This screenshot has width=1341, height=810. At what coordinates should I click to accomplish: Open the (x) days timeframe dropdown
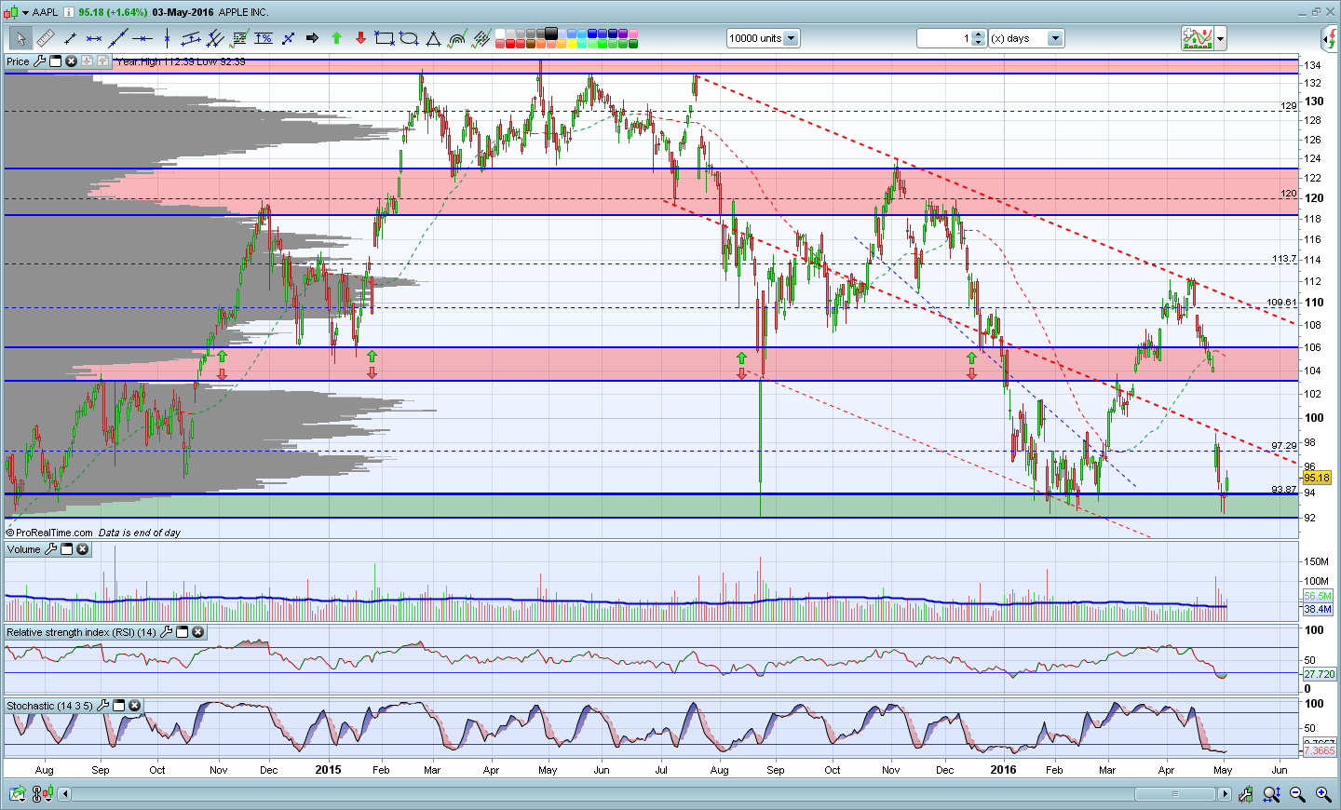pyautogui.click(x=1055, y=38)
